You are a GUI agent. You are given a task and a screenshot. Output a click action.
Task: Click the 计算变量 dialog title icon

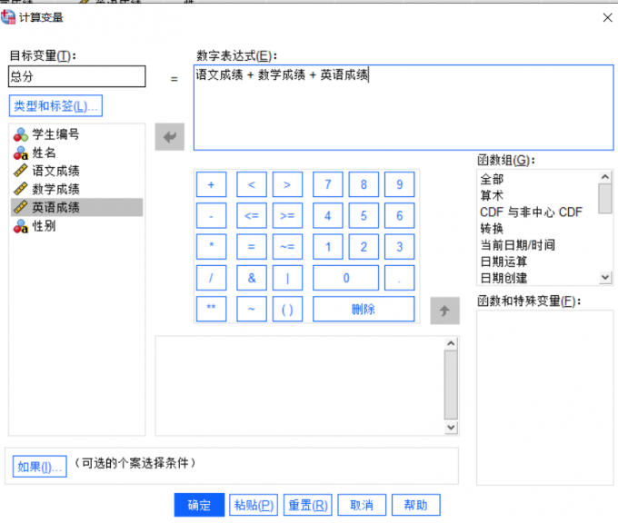8,17
